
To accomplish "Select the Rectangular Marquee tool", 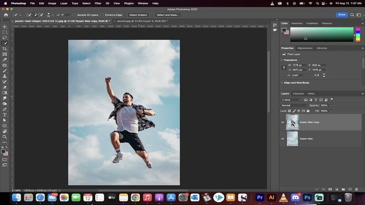I will coord(5,32).
